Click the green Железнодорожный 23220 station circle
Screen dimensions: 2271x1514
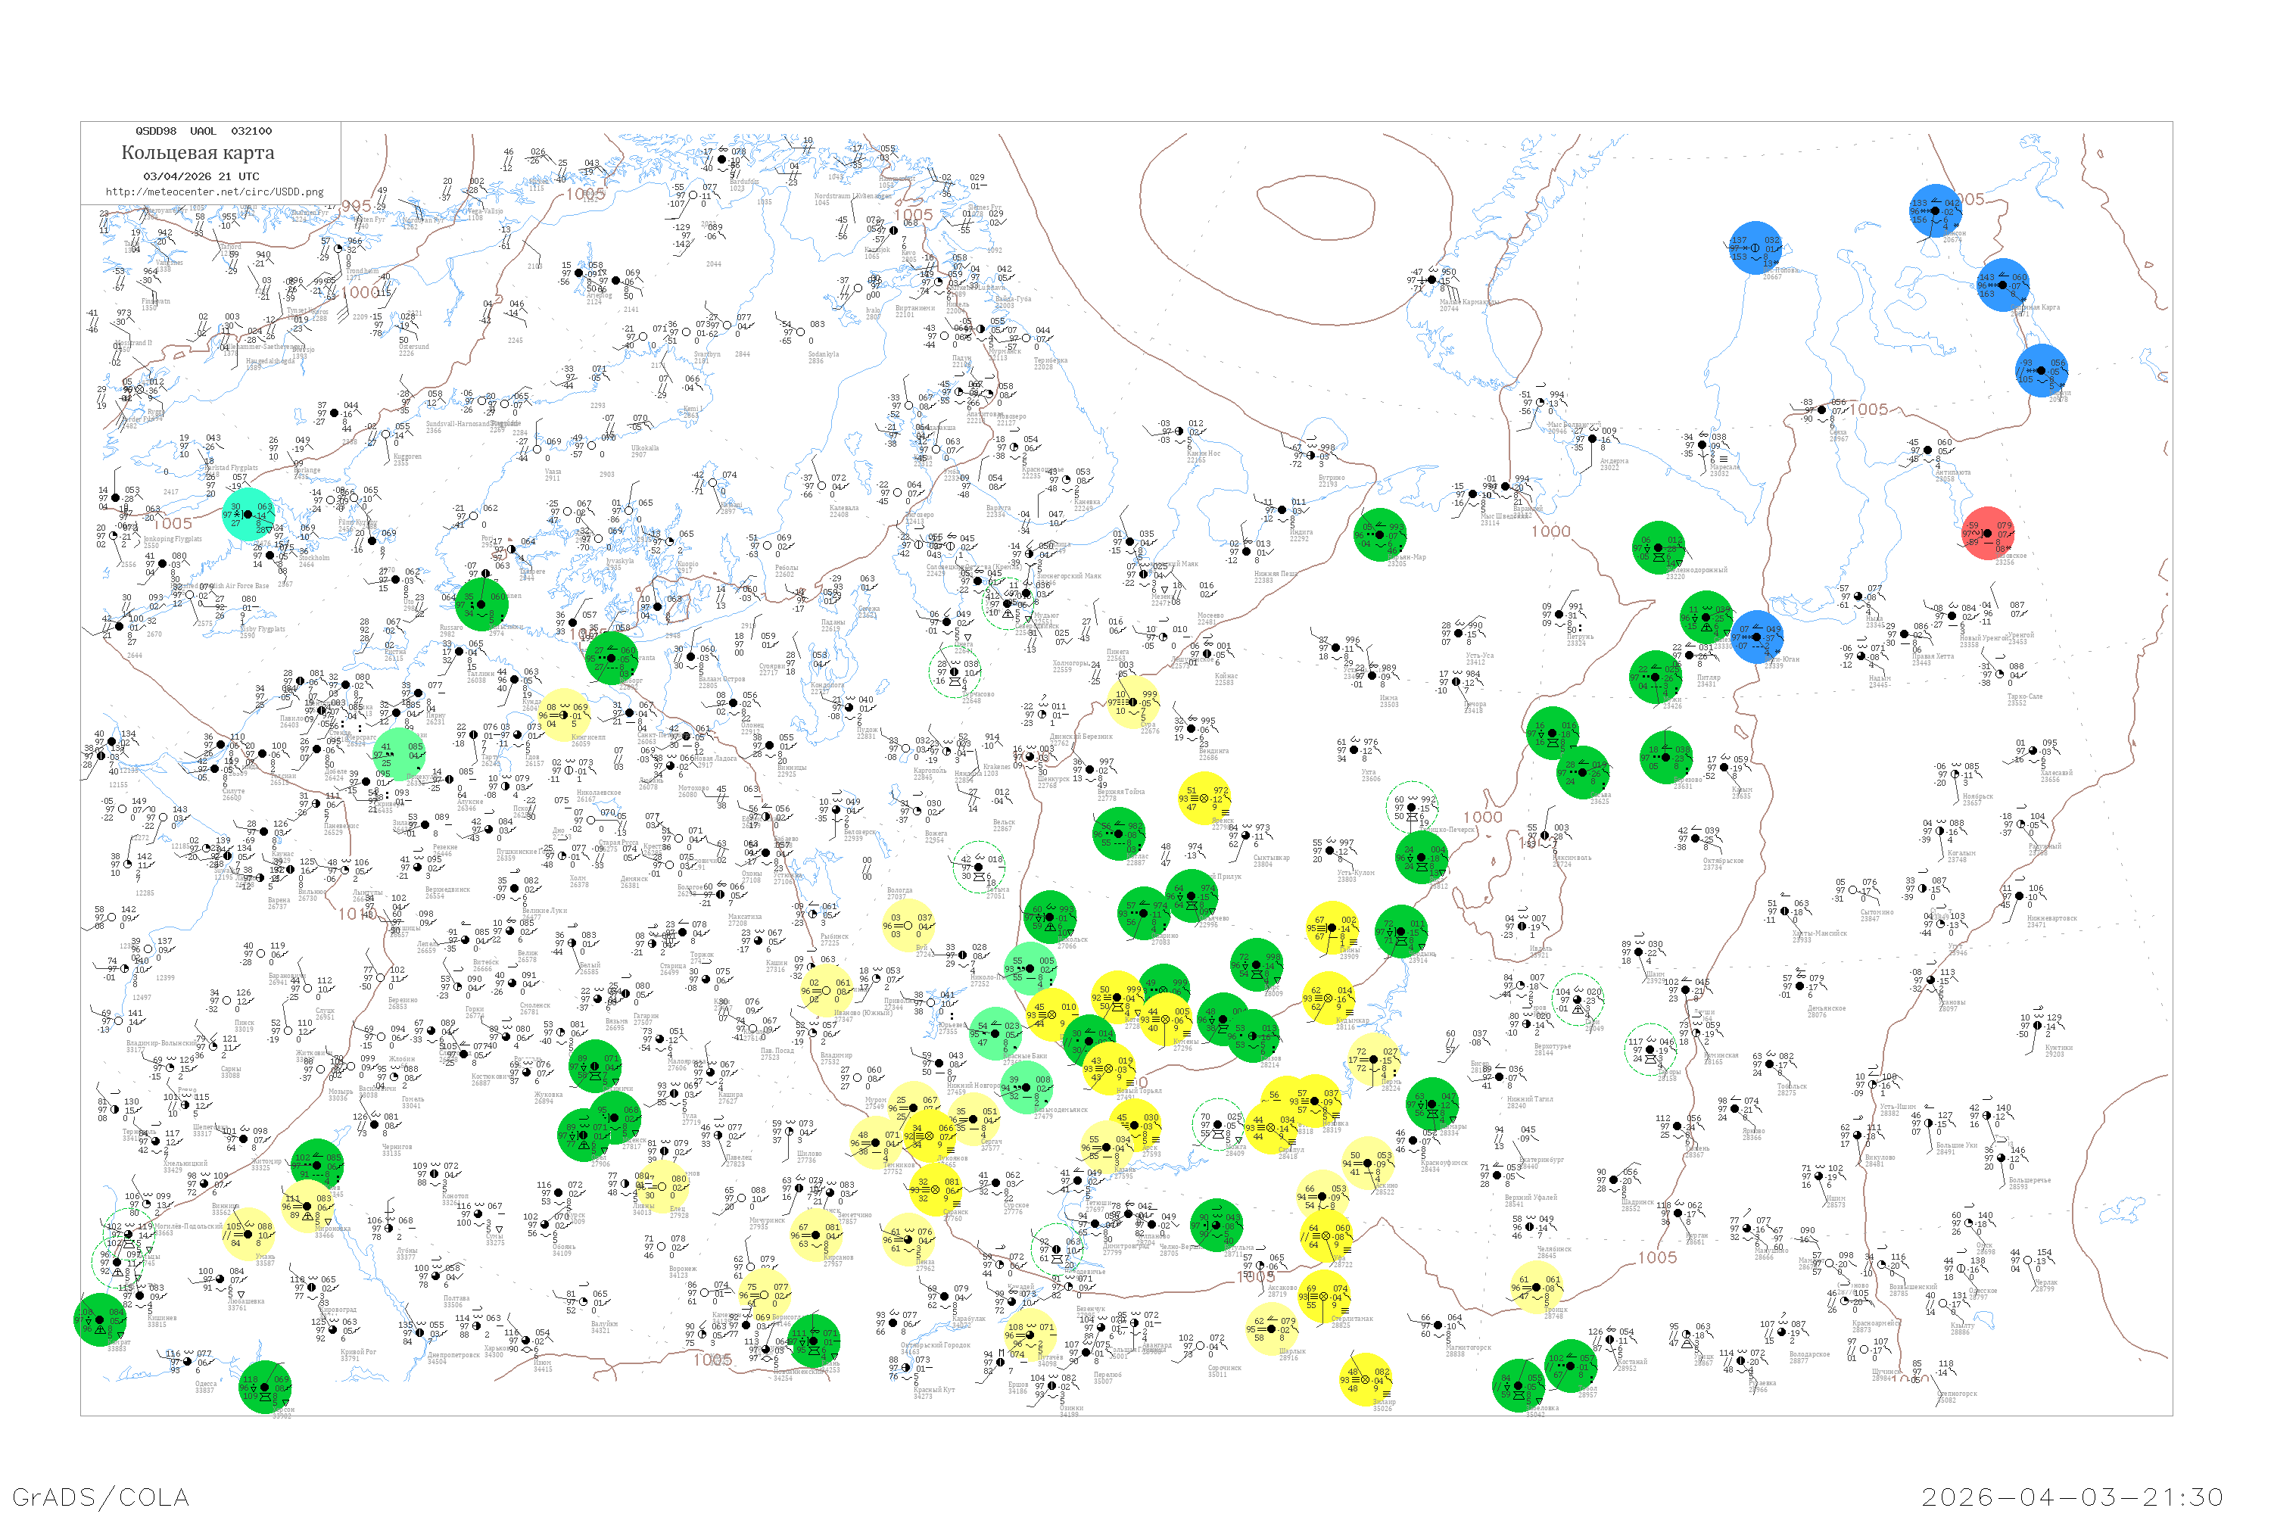pyautogui.click(x=1658, y=548)
